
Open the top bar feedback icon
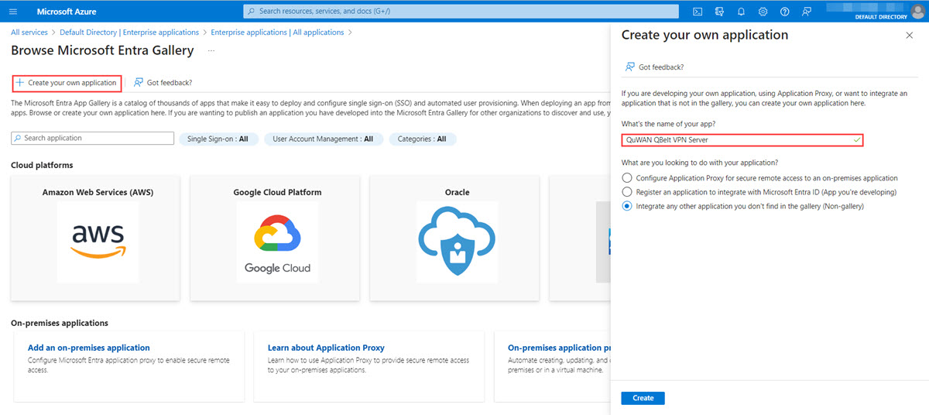pos(806,12)
